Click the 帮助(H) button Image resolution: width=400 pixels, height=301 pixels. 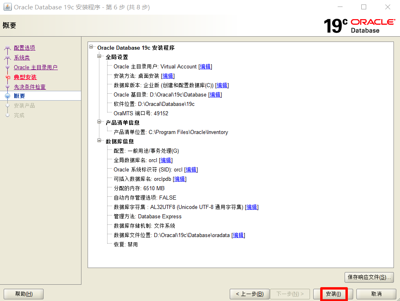click(24, 294)
